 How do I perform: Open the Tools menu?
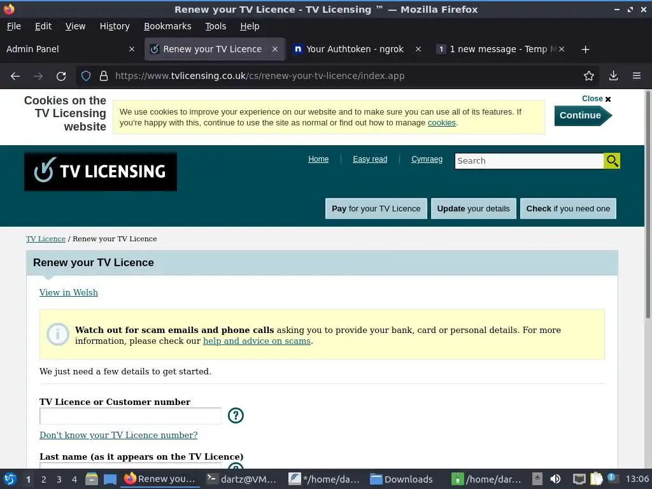(x=215, y=26)
